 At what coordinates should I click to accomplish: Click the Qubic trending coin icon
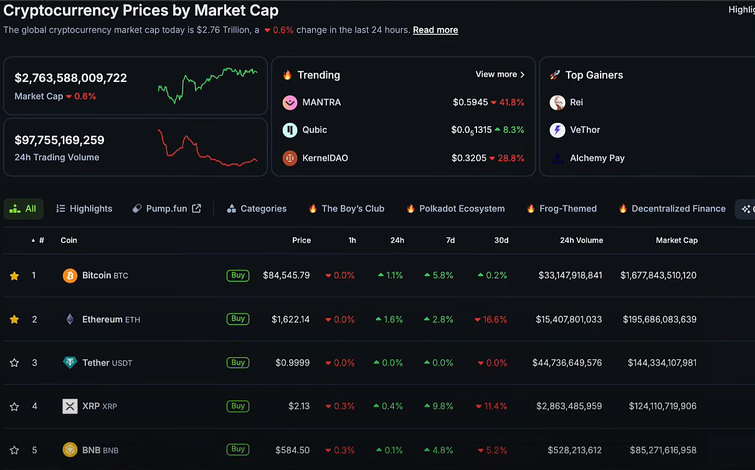coord(290,130)
